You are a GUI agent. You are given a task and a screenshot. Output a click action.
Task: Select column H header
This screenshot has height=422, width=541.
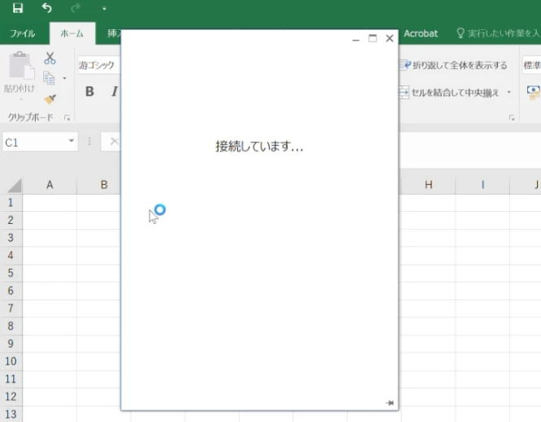[428, 185]
